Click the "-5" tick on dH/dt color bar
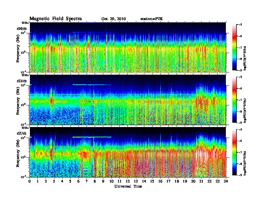 [x=240, y=24]
